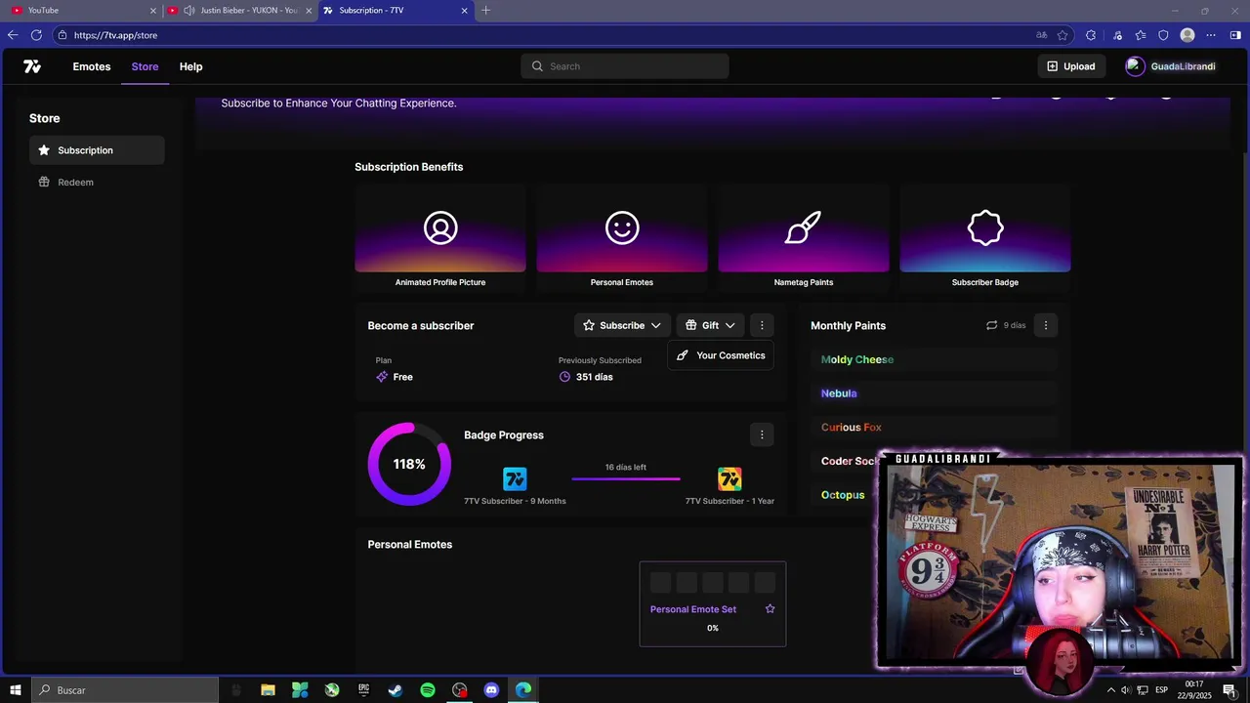This screenshot has width=1250, height=703.
Task: Show hidden system tray icons
Action: click(x=1110, y=690)
